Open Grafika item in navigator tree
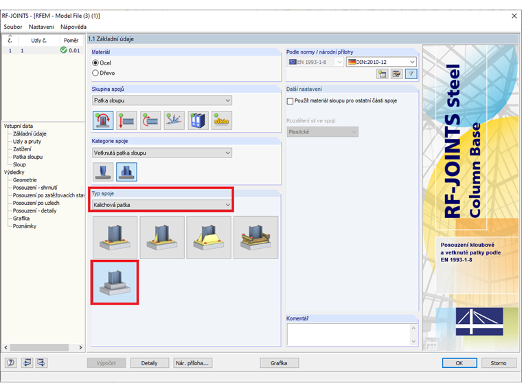Image resolution: width=522 pixels, height=392 pixels. 21,218
